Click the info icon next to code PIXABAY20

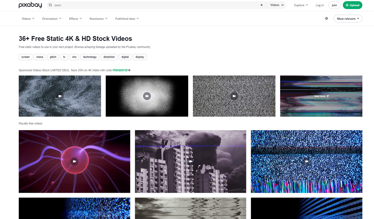pos(129,70)
